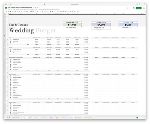Click the Add sheet plus icon
Screen dimensions: 150x124
coord(7,118)
